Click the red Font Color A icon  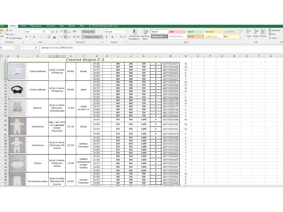(x=54, y=37)
